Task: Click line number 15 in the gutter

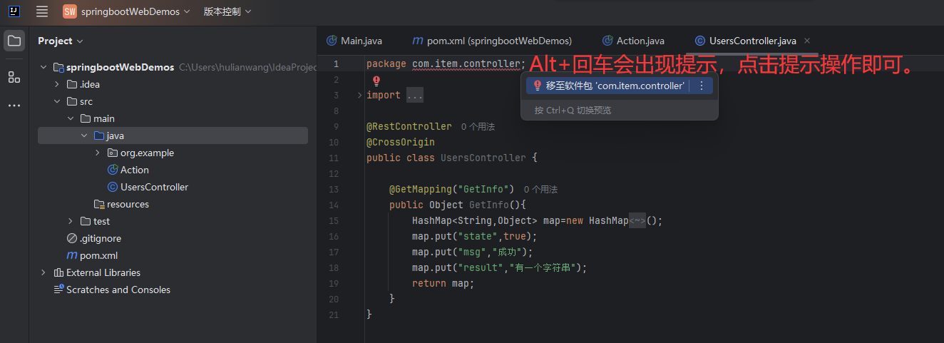Action: (x=334, y=220)
